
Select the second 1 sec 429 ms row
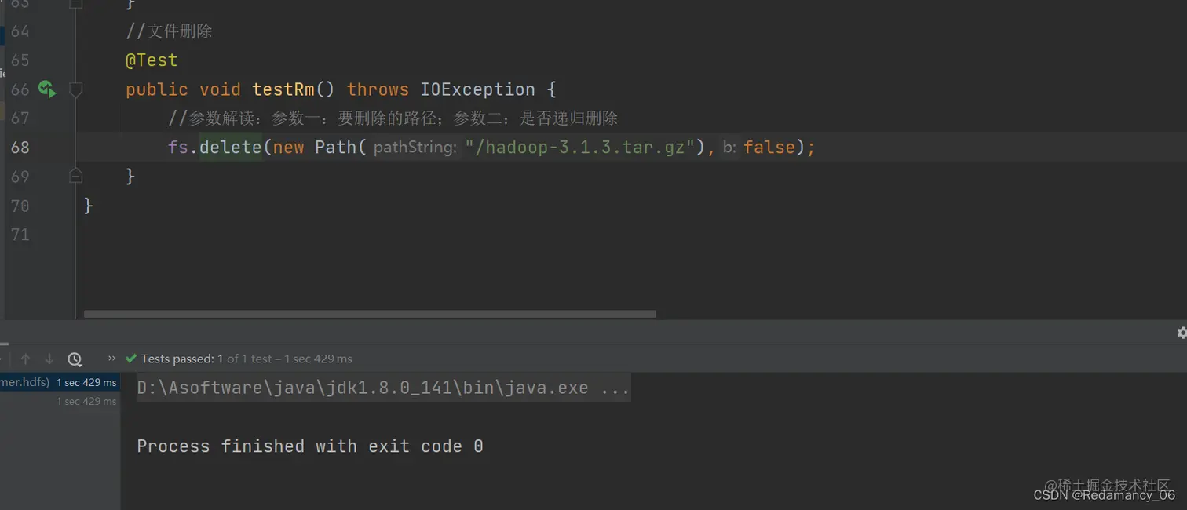tap(60, 401)
